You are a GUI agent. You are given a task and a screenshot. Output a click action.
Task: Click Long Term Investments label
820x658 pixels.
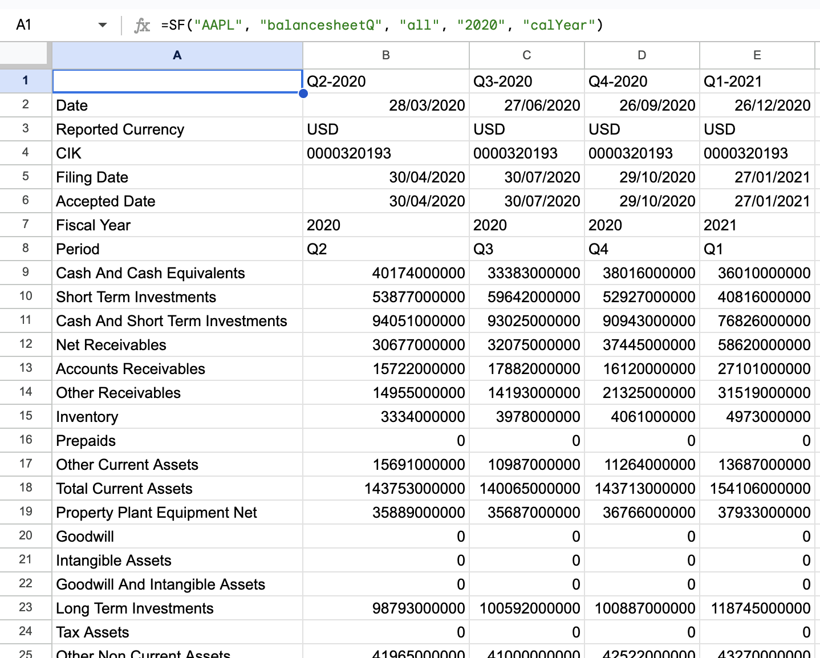point(177,608)
